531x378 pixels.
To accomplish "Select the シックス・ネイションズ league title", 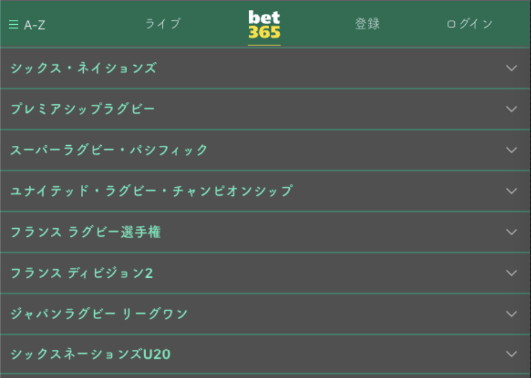I will 83,68.
